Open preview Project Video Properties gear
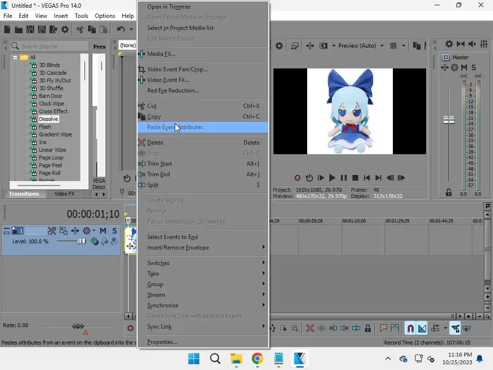Screen dimensions: 493x370 click(279, 46)
